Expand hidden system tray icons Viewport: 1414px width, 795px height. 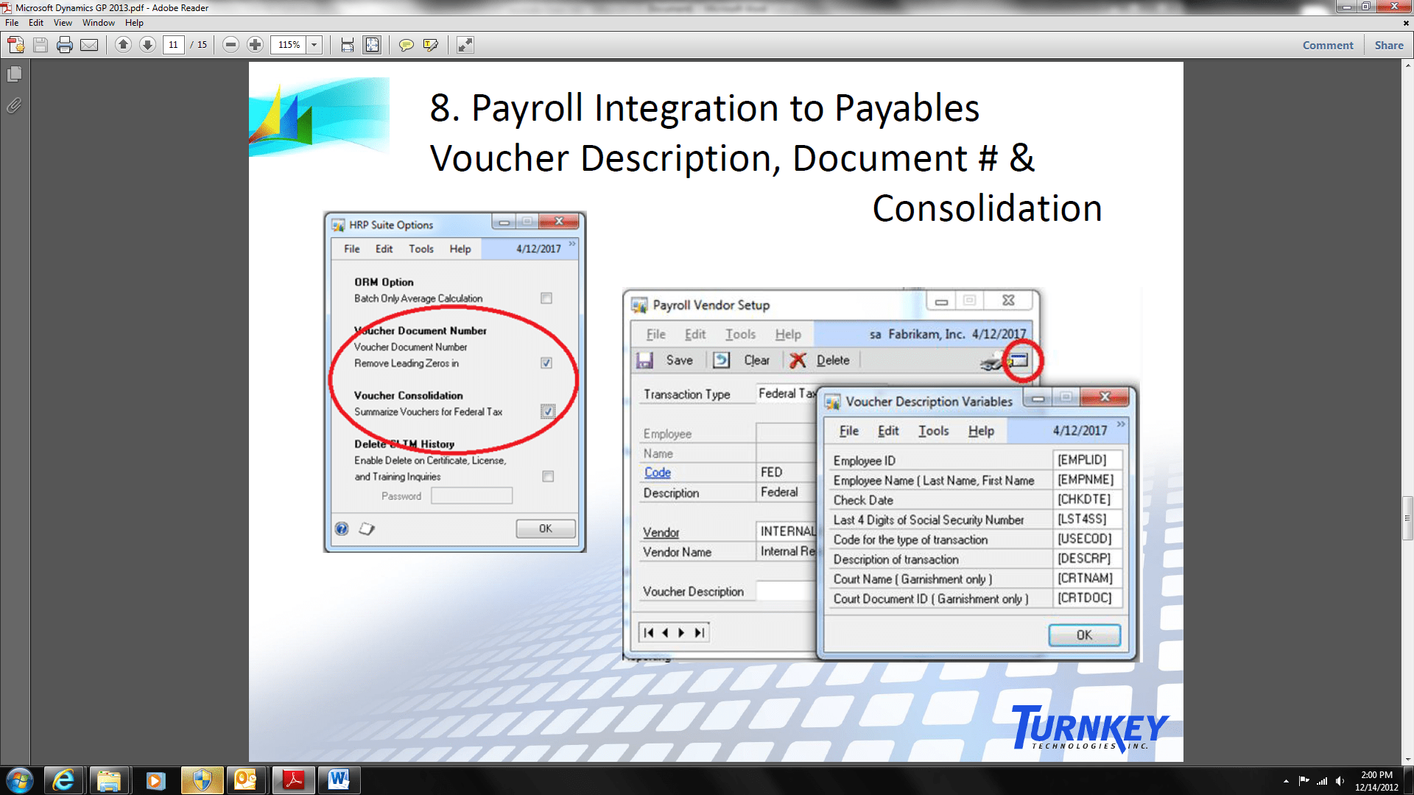tap(1284, 780)
